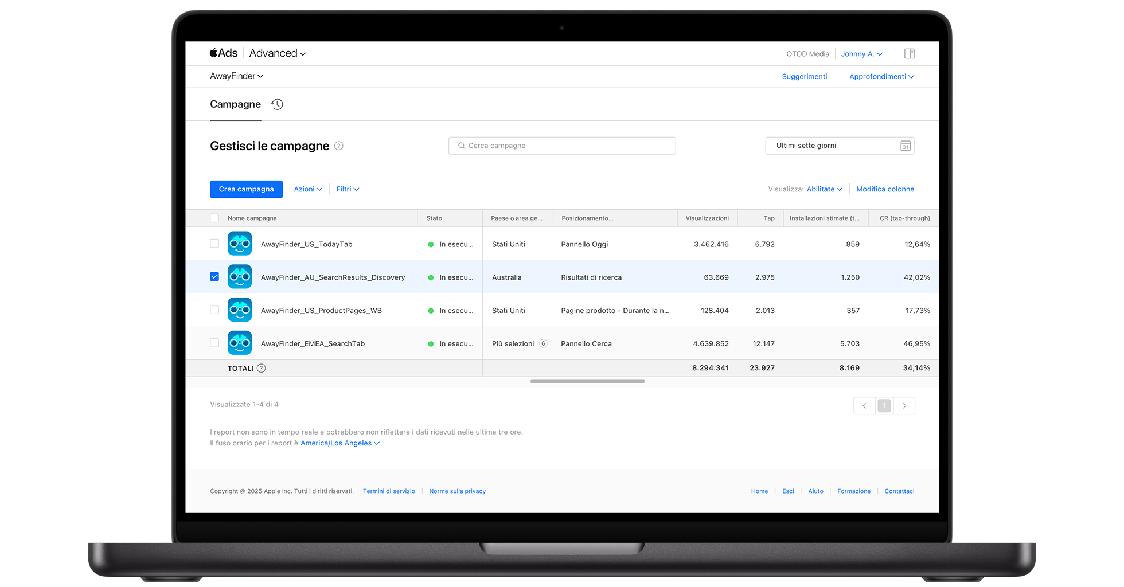Click the 6 selections badge for EMEA campaign

tap(543, 344)
